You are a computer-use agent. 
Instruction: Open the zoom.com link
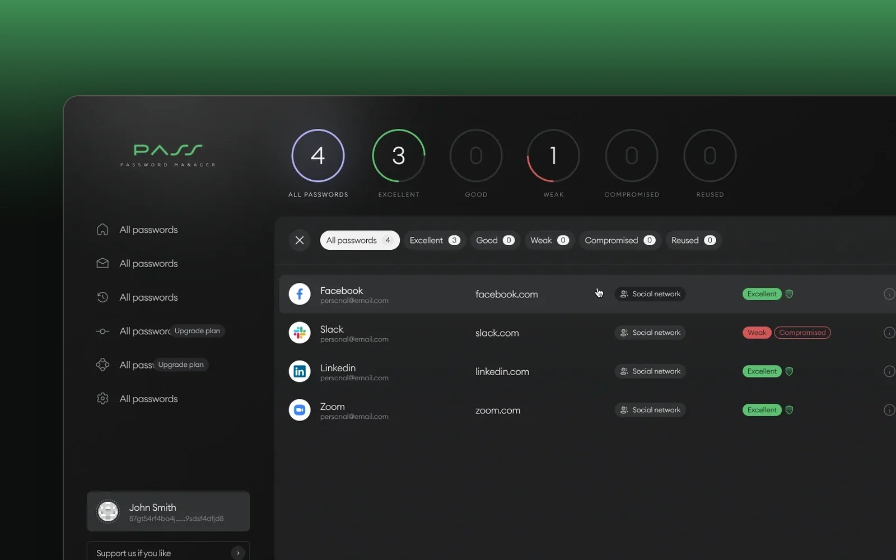click(x=498, y=410)
